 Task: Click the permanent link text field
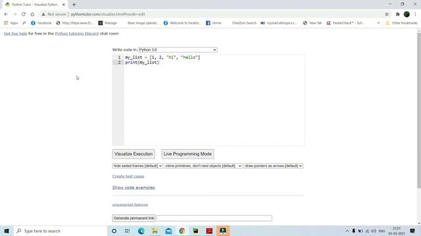pos(214,218)
